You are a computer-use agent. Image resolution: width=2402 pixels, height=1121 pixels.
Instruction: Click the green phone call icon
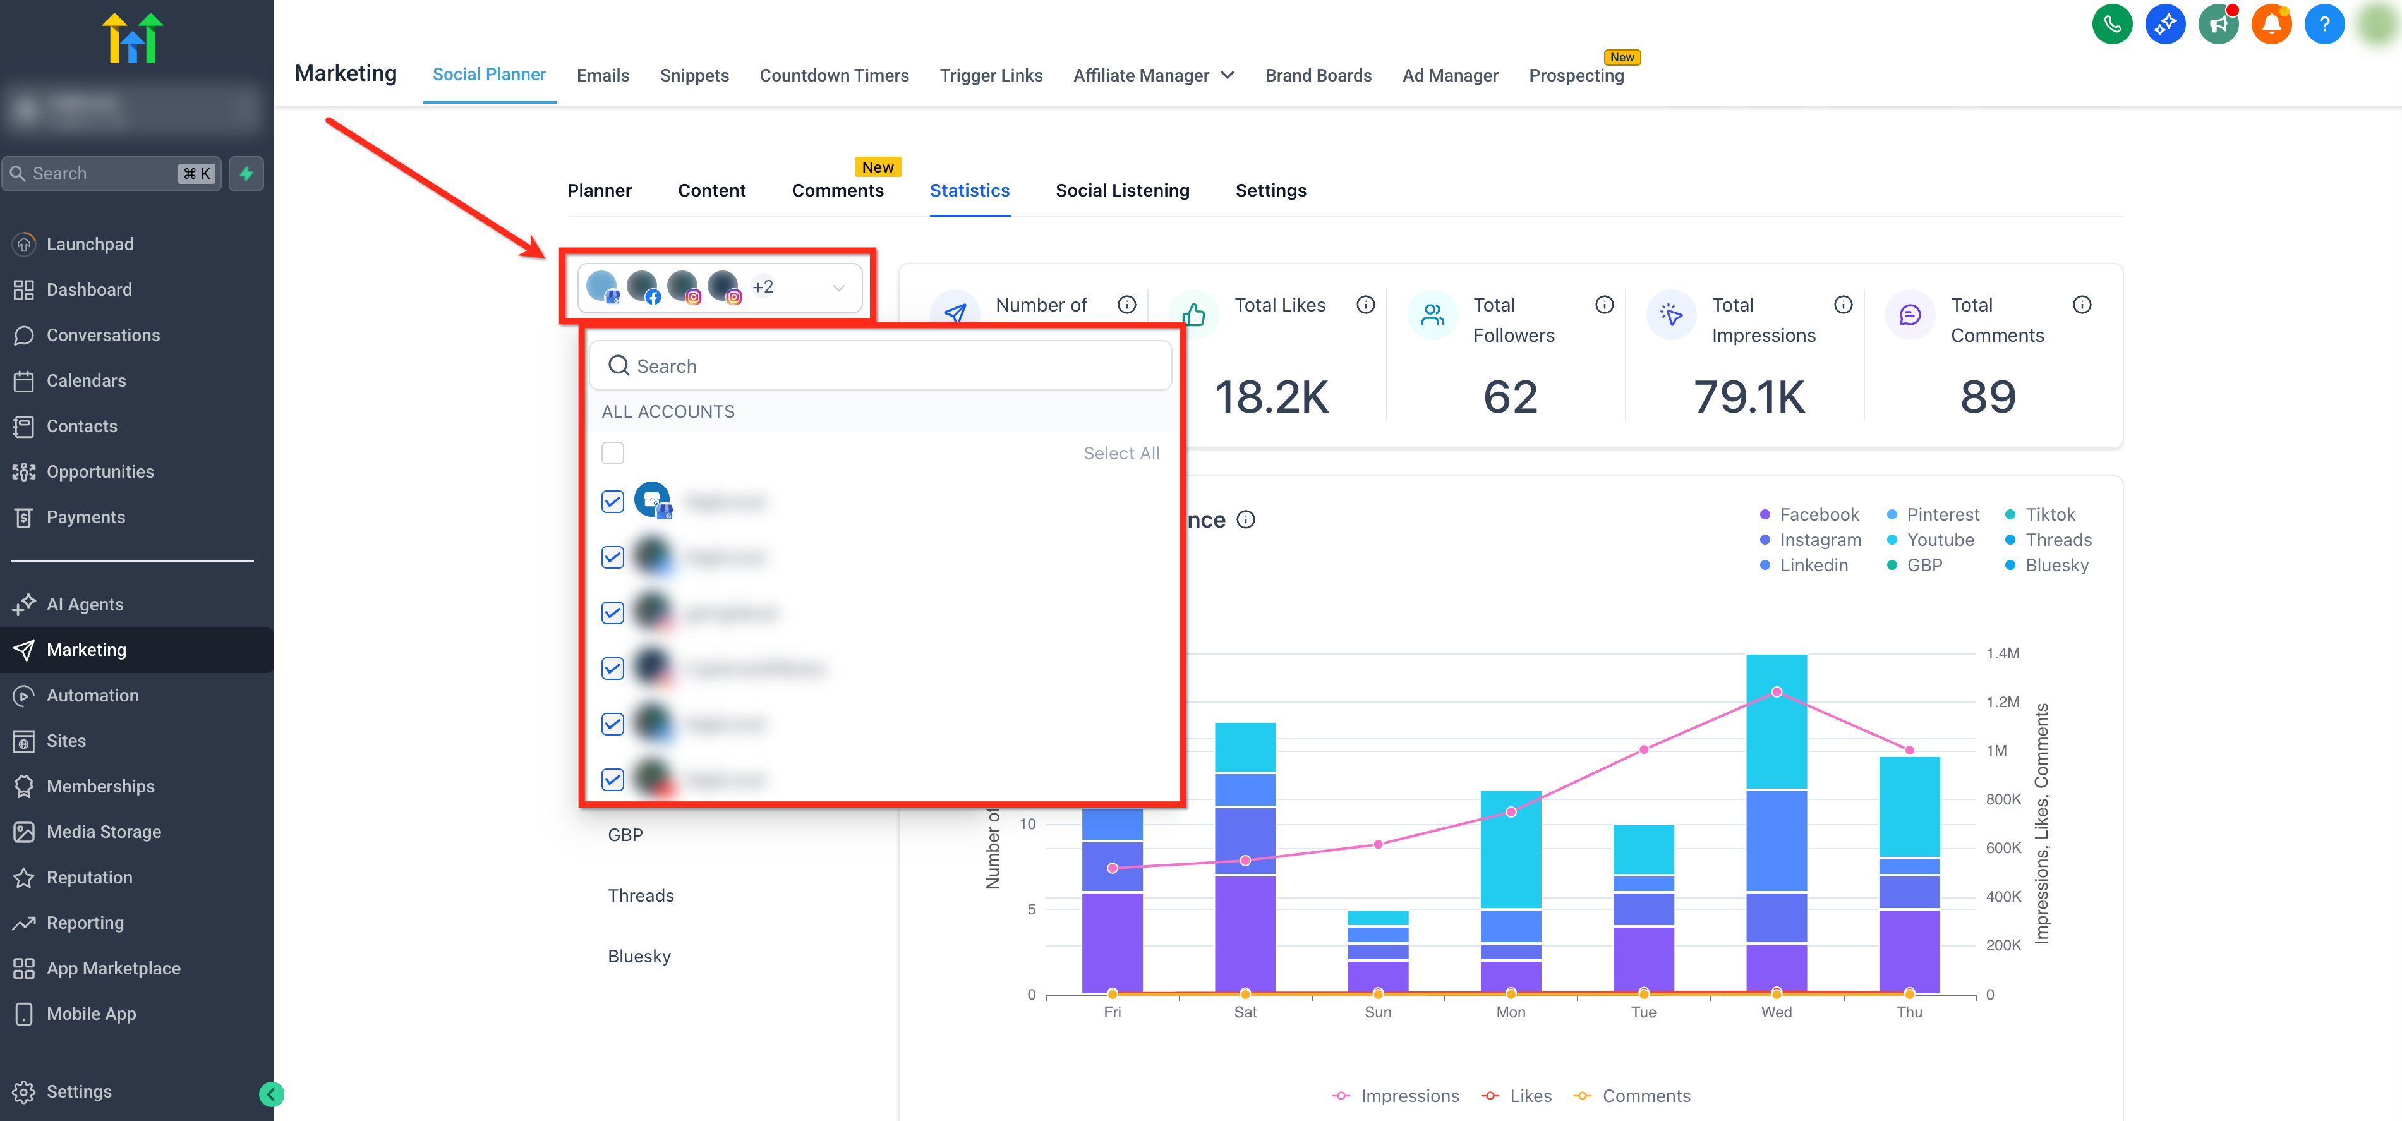click(x=2111, y=24)
